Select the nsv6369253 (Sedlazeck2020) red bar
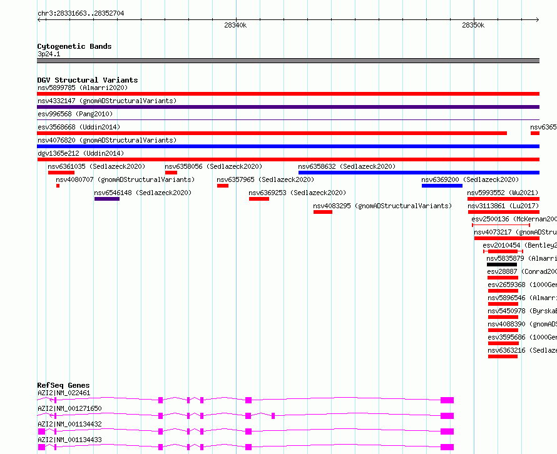Screen dimensions: 557x454 coord(259,199)
